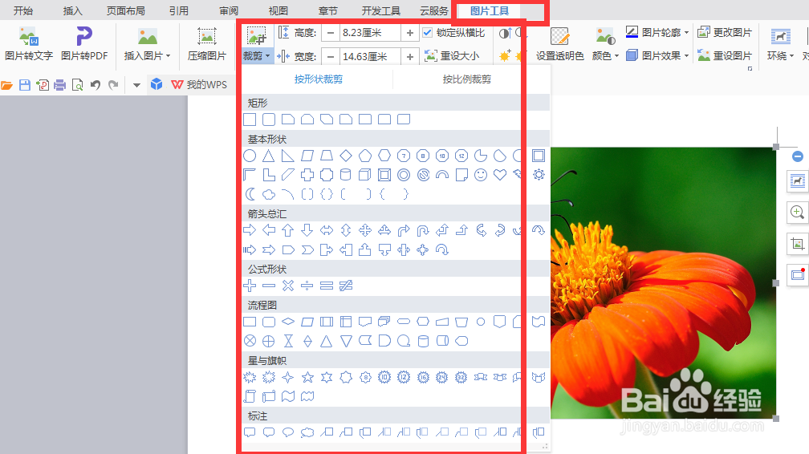Switch to 按比例裁剪 tab
Image resolution: width=809 pixels, height=454 pixels.
coord(466,79)
